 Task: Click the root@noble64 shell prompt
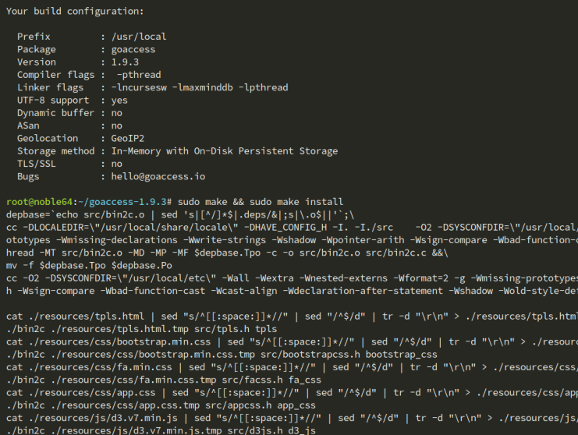tap(37, 202)
